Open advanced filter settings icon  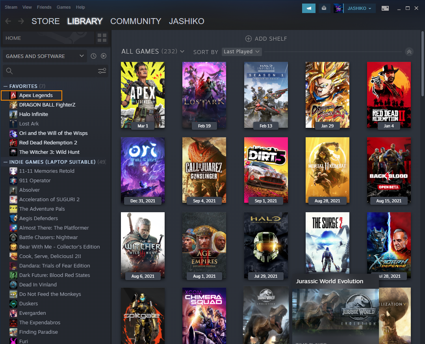click(x=102, y=71)
